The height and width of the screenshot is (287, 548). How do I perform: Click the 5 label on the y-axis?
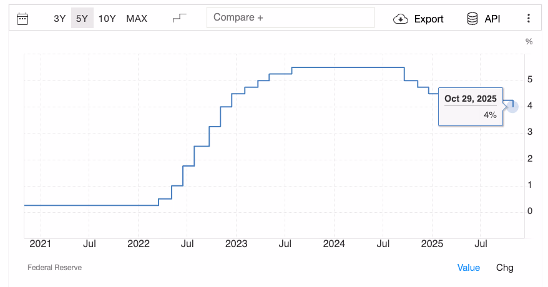pyautogui.click(x=529, y=79)
